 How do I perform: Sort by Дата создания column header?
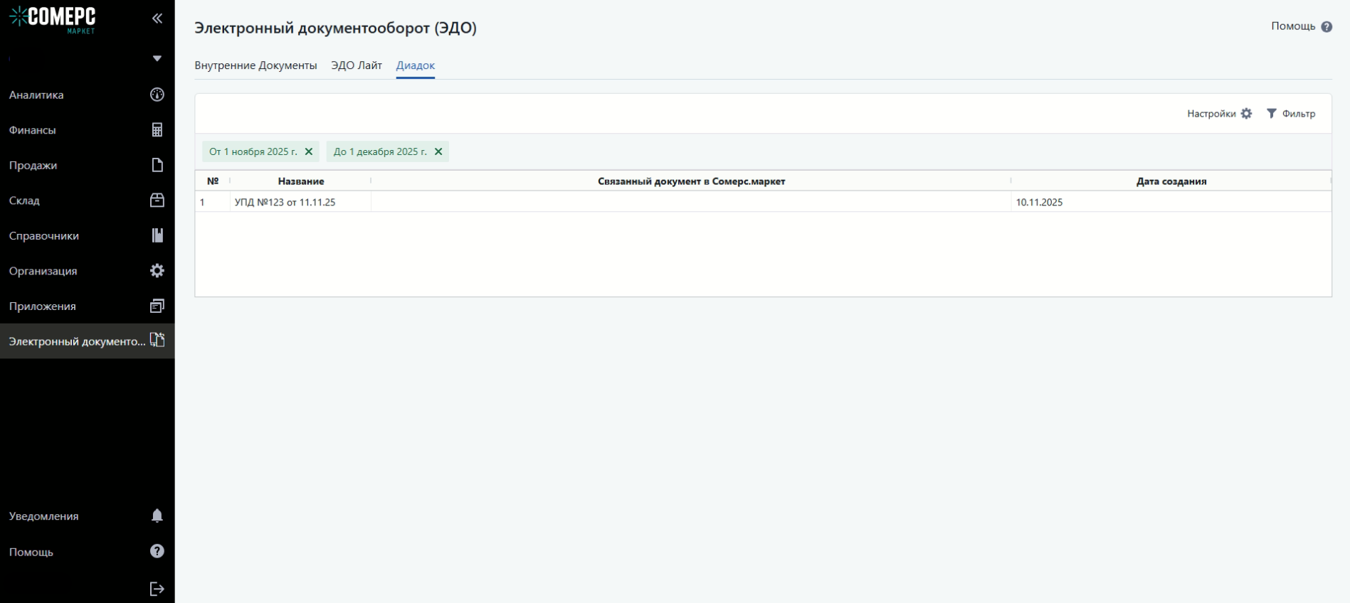tap(1171, 181)
